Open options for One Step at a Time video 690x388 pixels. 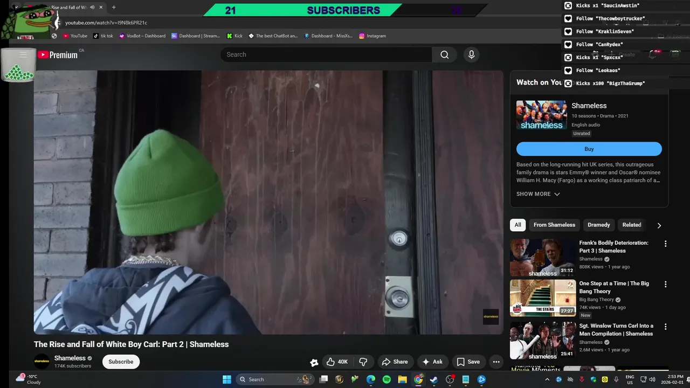click(665, 284)
